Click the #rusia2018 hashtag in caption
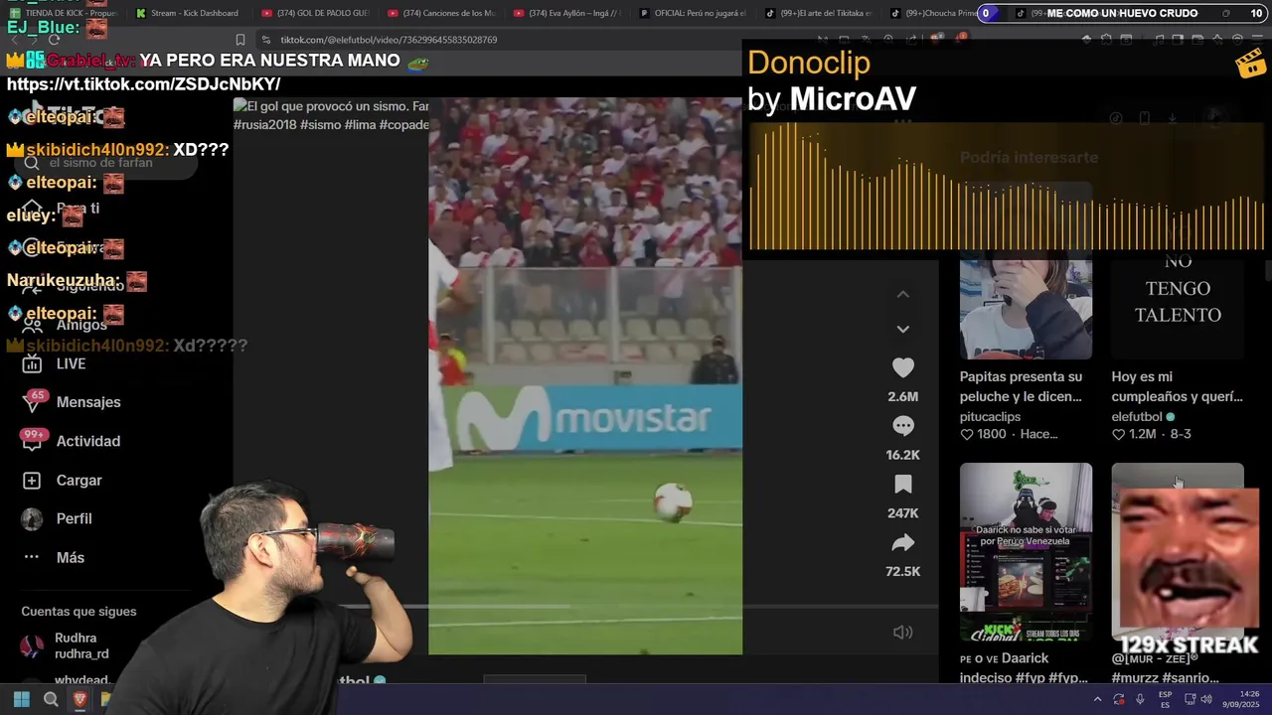 [264, 125]
